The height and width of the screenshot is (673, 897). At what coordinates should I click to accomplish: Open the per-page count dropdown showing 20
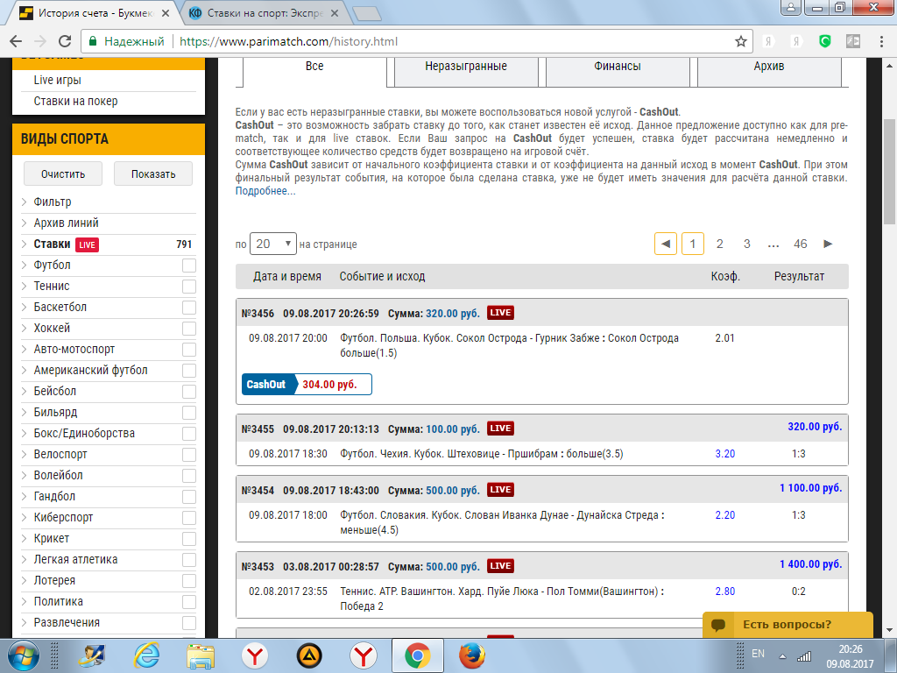pos(273,244)
